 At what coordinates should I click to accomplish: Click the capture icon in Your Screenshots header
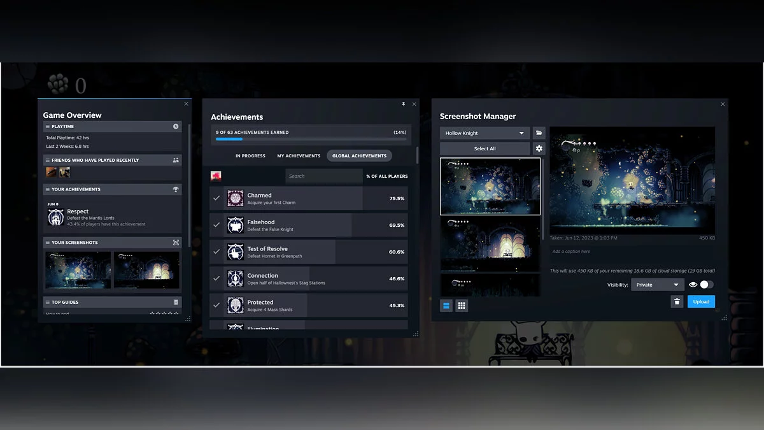pyautogui.click(x=176, y=243)
